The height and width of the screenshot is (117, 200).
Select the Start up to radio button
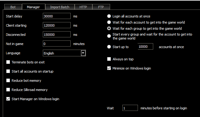pos(109,47)
